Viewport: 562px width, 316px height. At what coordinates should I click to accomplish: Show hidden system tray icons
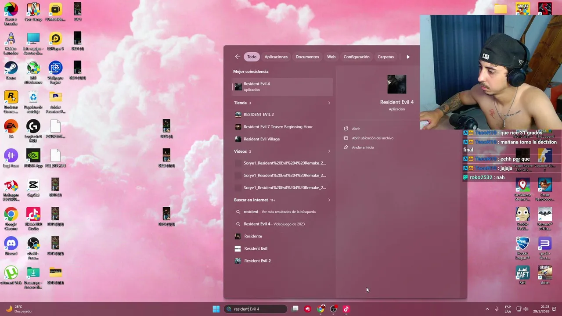(487, 309)
